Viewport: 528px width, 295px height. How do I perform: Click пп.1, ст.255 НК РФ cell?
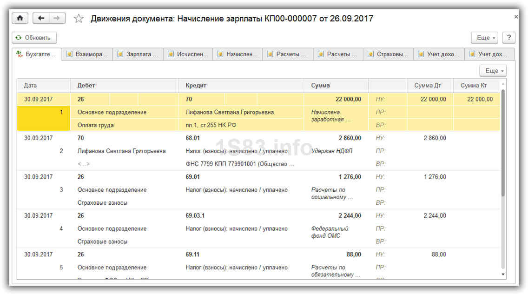[211, 125]
